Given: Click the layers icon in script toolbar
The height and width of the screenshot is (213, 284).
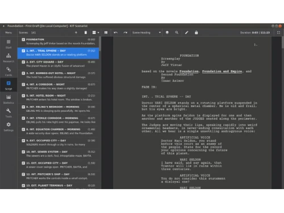Looking at the screenshot, I should [167, 32].
